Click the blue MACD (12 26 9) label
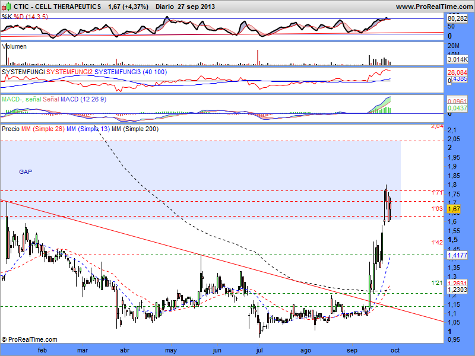This screenshot has width=475, height=356. pyautogui.click(x=83, y=99)
